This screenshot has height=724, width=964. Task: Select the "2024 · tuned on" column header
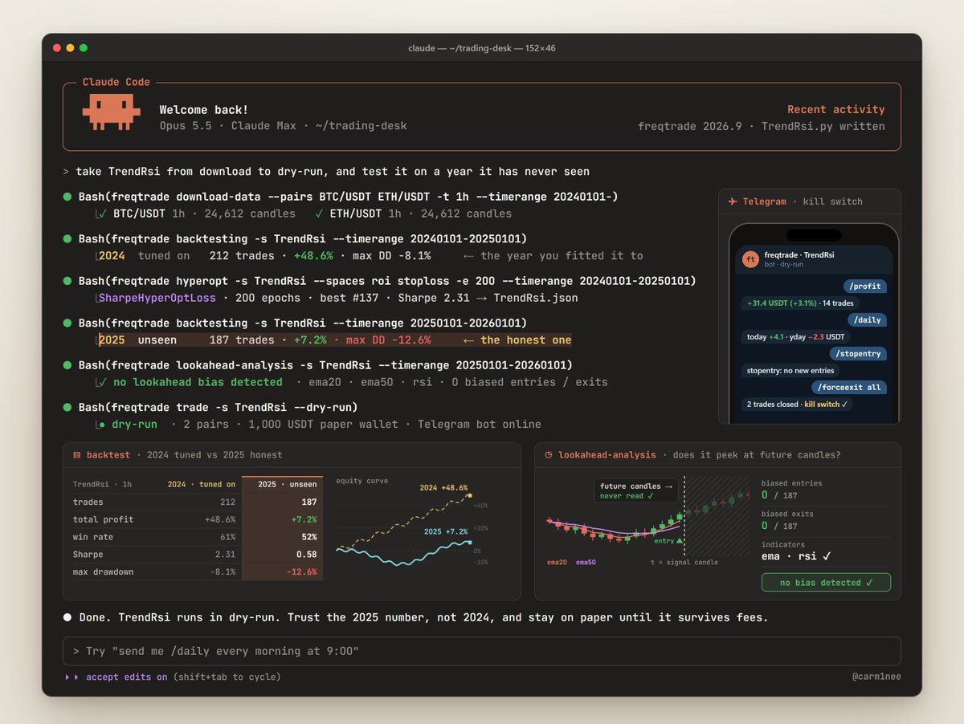coord(202,484)
